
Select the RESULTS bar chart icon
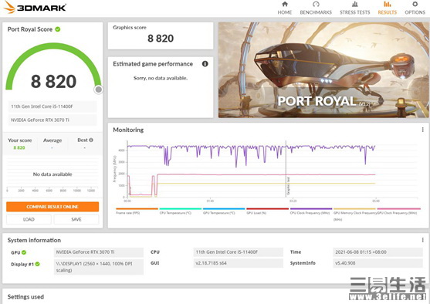[388, 4]
